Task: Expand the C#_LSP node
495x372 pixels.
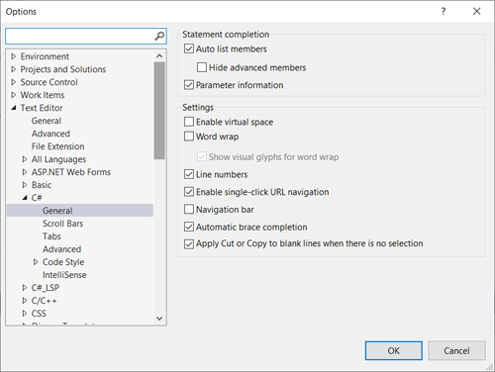Action: coord(25,288)
